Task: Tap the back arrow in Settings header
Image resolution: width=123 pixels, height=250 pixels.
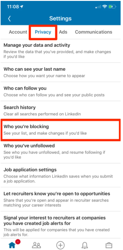Action: 9,19
